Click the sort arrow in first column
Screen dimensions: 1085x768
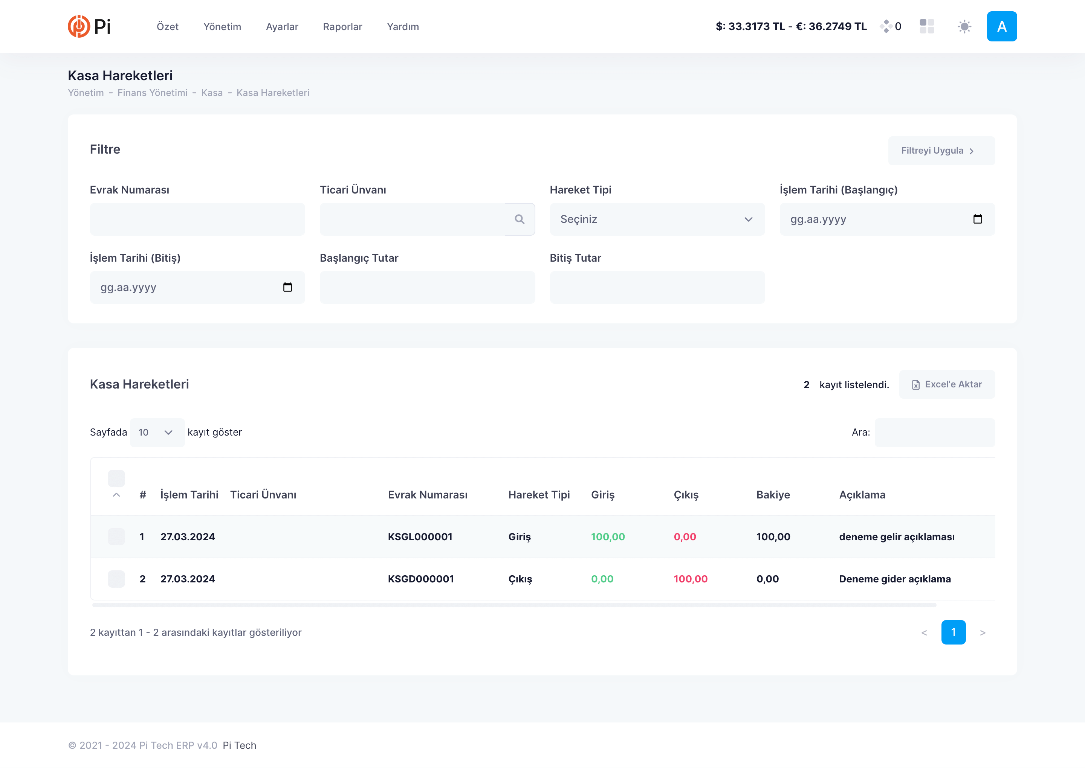[x=116, y=495]
